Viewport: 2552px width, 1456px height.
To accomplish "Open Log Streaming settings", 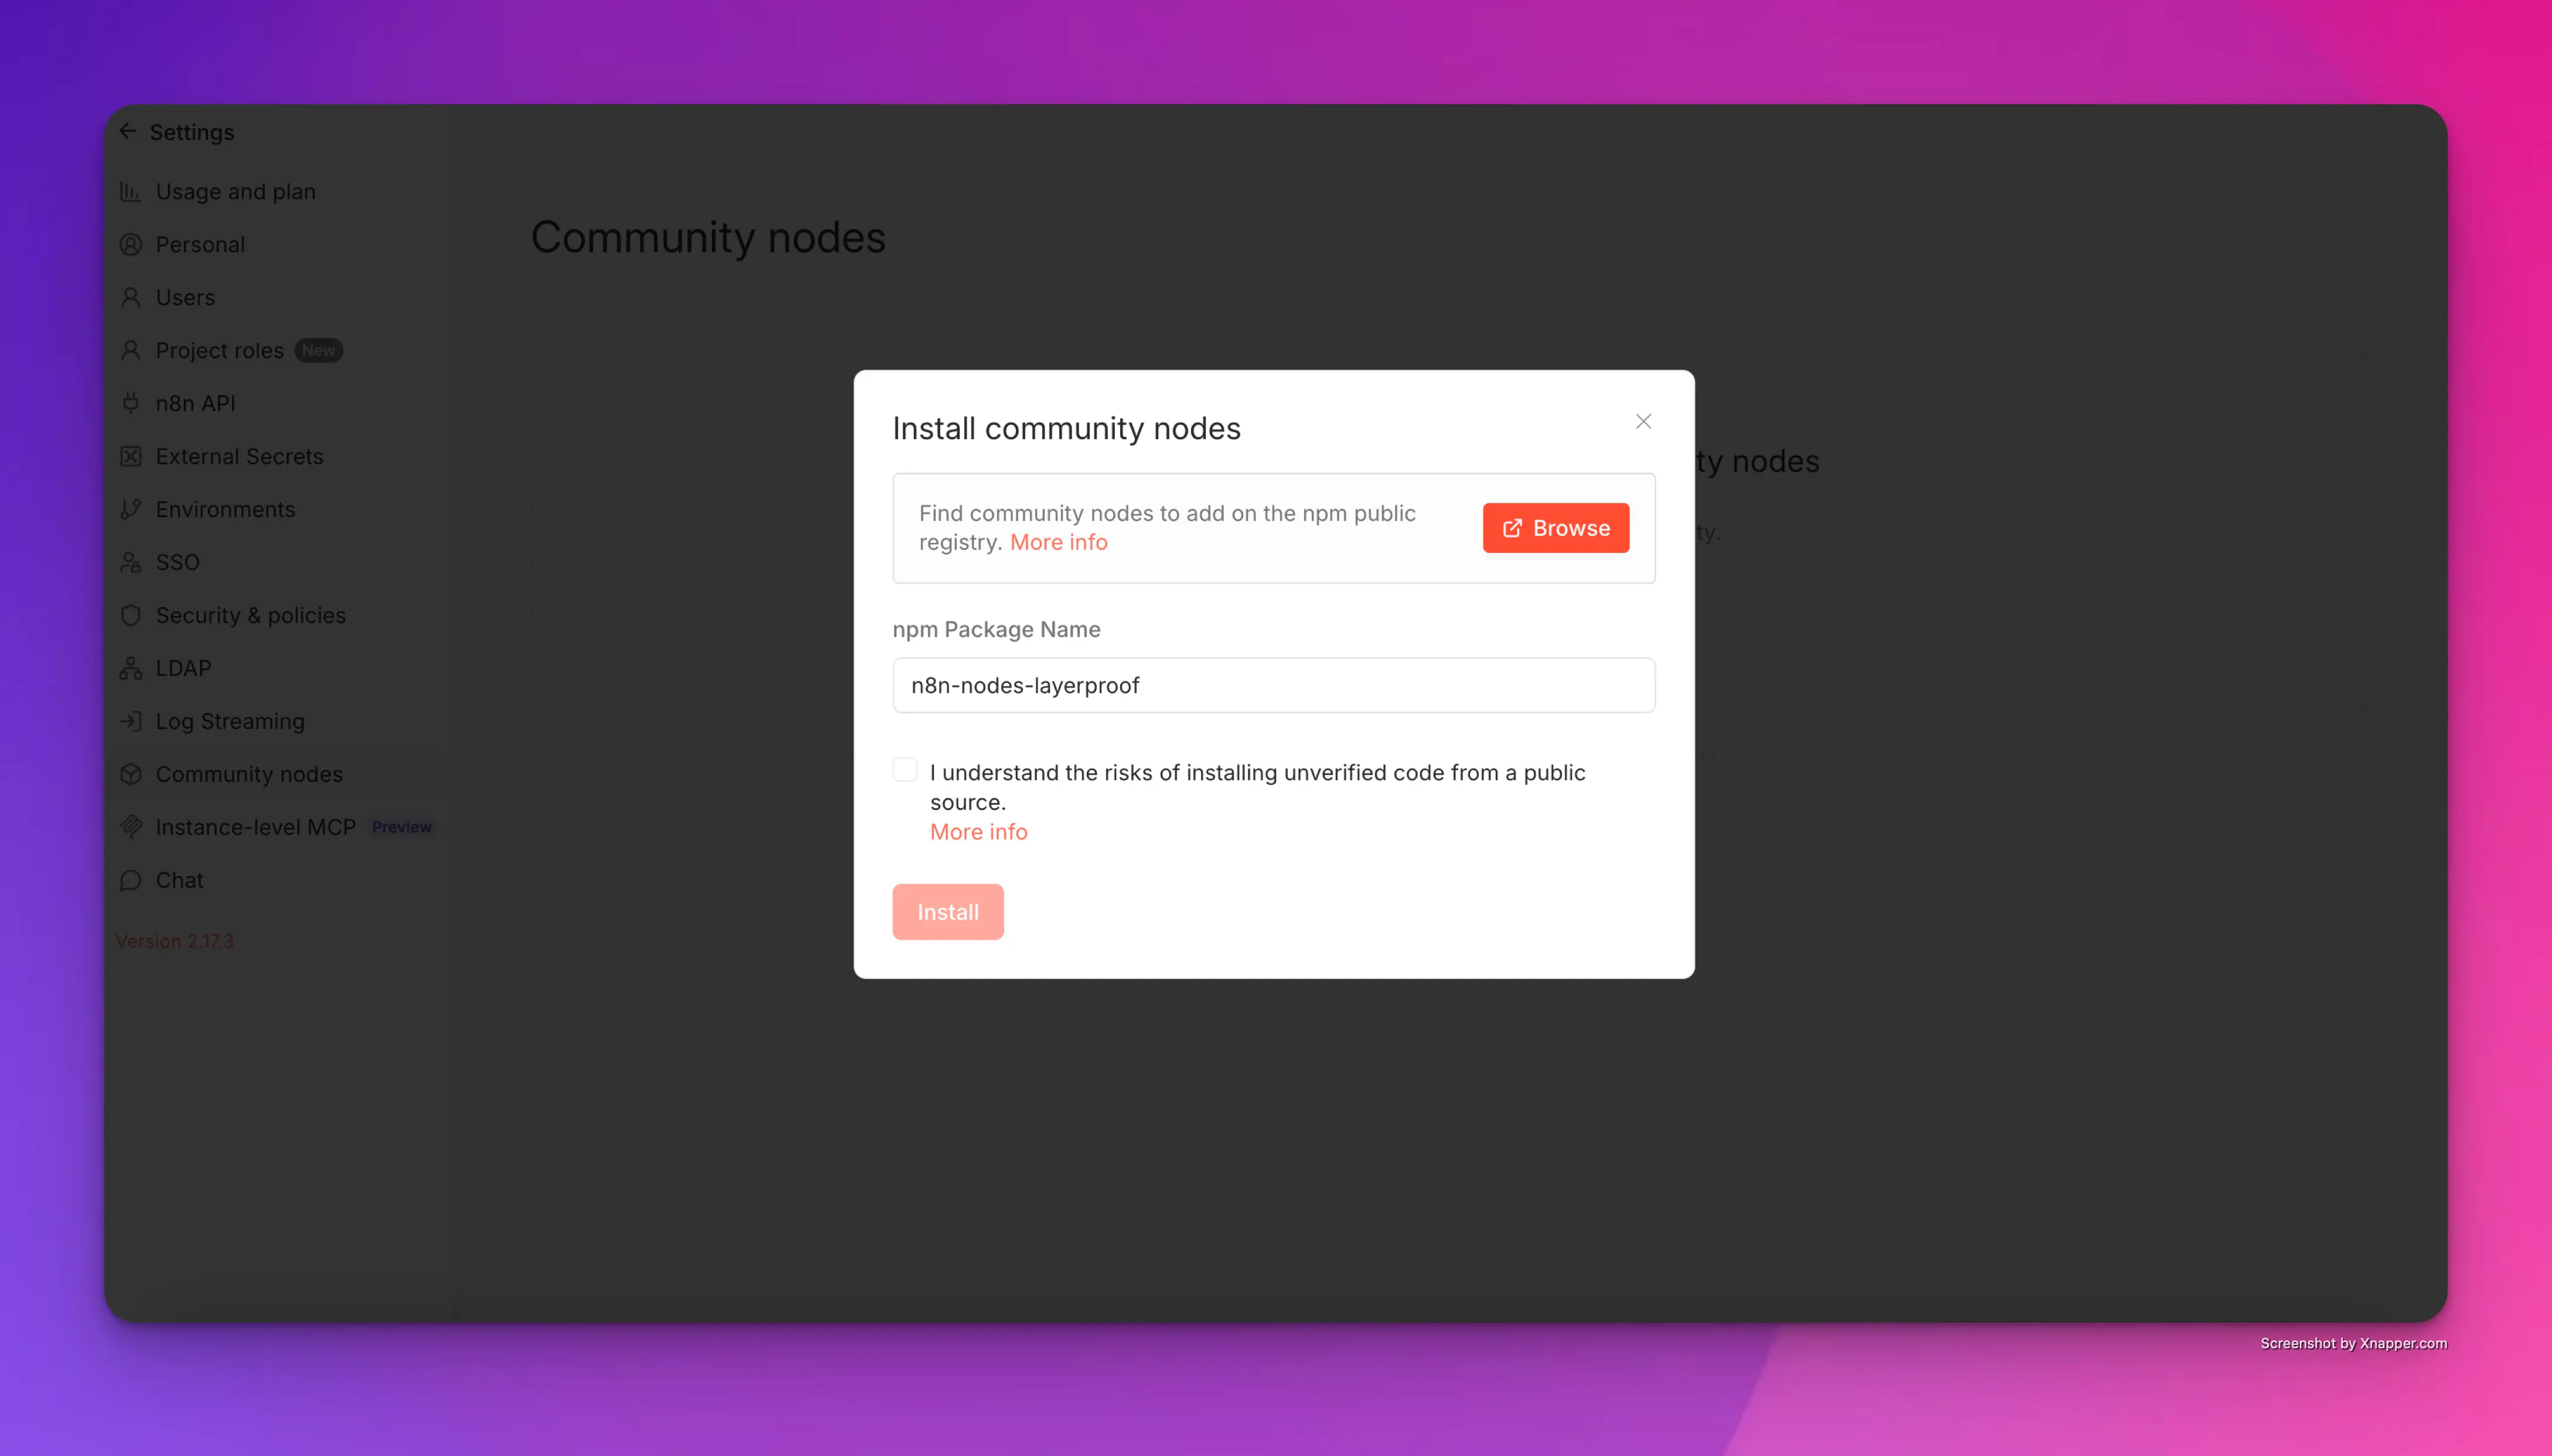I will [x=230, y=721].
